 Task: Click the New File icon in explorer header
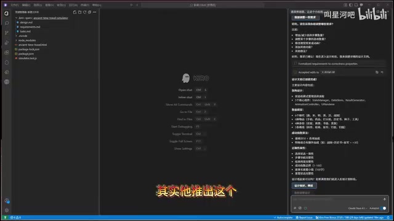[74, 12]
